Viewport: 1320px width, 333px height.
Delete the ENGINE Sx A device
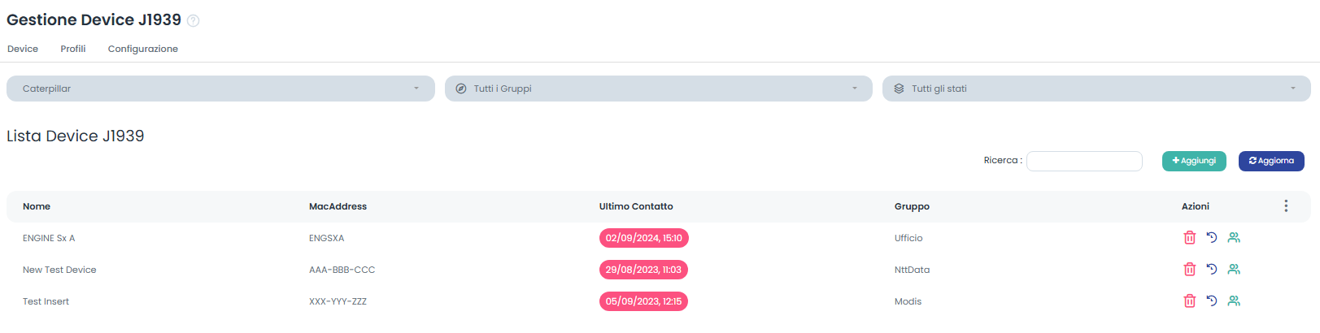point(1189,238)
